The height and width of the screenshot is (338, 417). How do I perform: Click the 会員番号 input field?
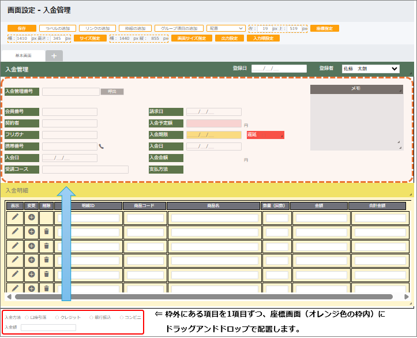click(70, 112)
